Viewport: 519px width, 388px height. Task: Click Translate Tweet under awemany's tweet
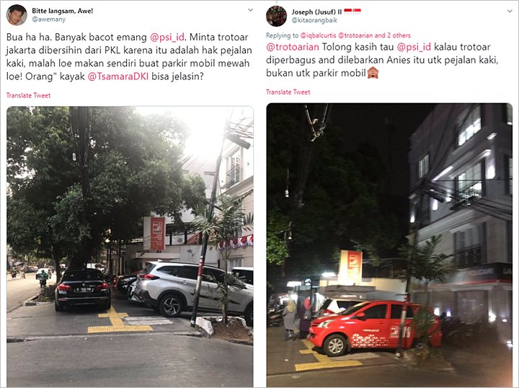tap(28, 95)
